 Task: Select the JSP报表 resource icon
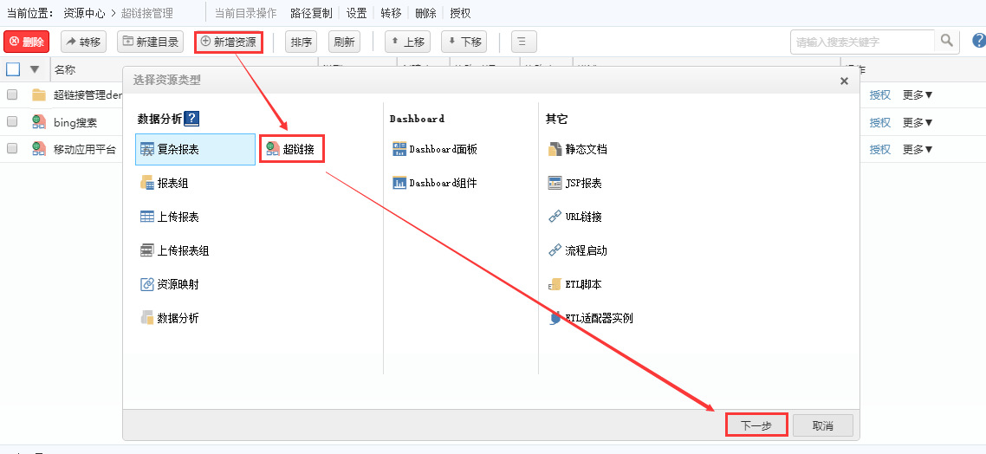(555, 183)
